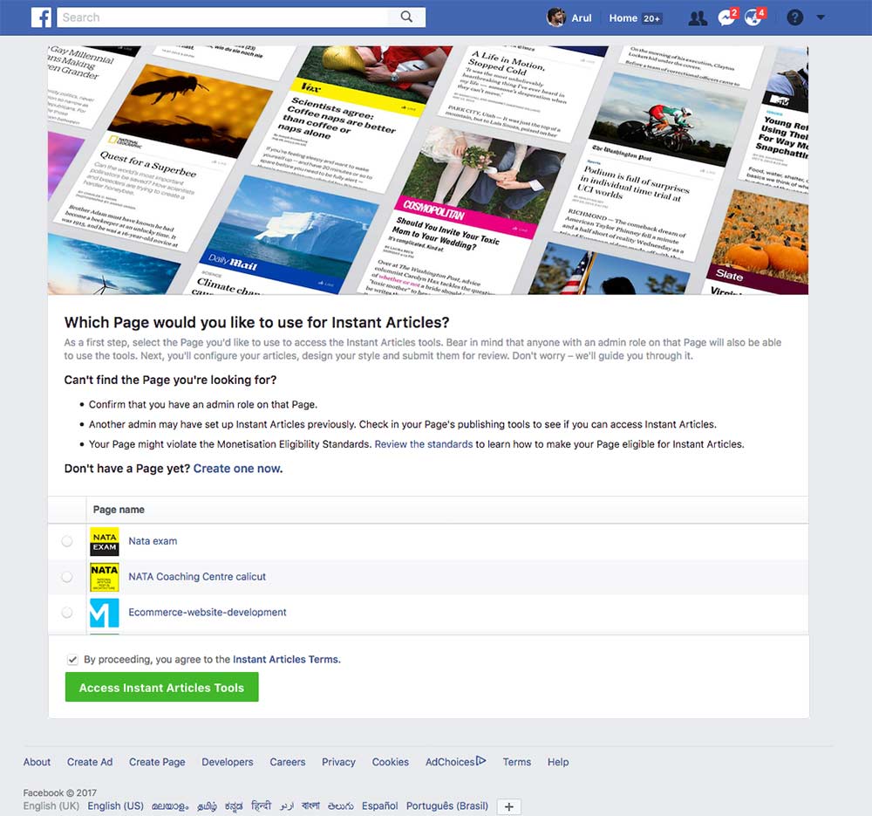Click the NATA Coaching Centre logo
The height and width of the screenshot is (816, 872).
coord(104,577)
